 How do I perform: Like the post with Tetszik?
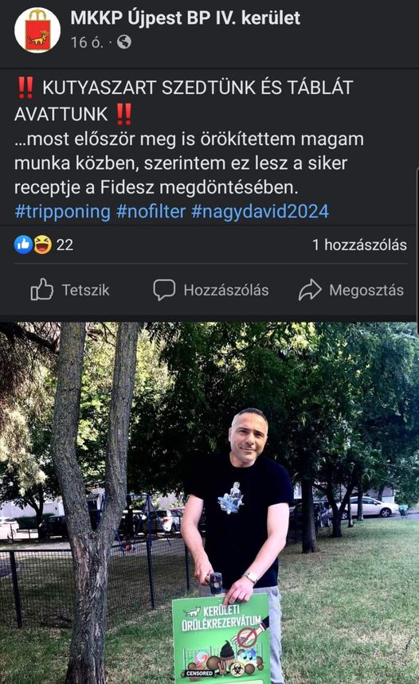coord(70,290)
